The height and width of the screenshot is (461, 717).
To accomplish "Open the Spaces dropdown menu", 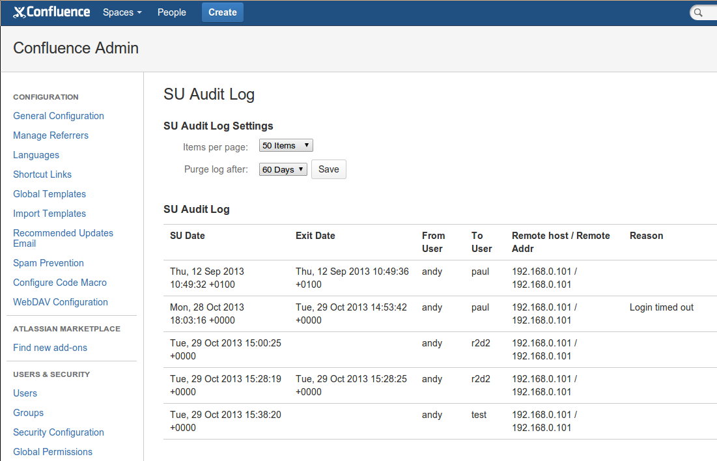I will [122, 12].
